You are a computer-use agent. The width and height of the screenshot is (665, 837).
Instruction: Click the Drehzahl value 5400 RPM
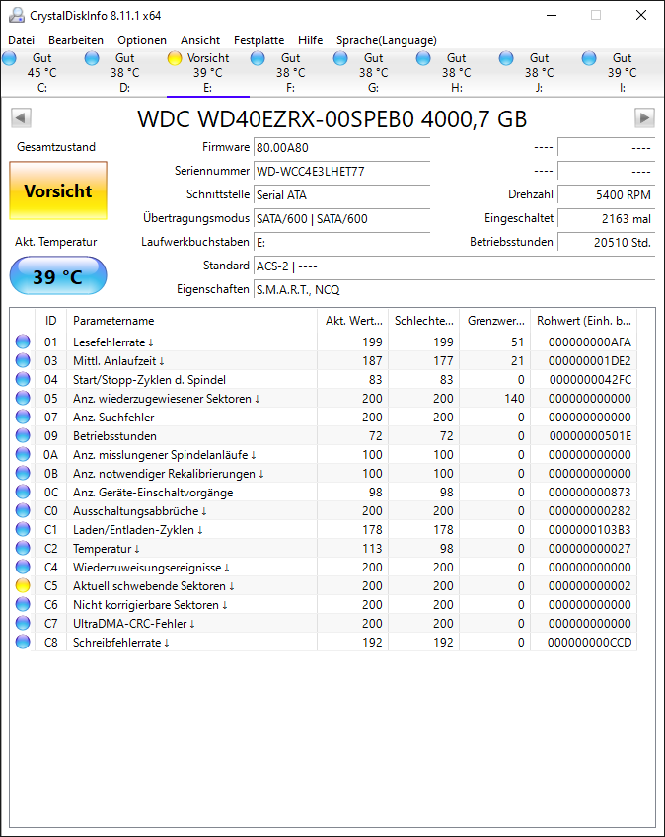(606, 194)
